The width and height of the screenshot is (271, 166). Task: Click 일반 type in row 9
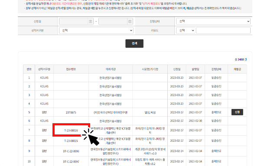click(44, 151)
